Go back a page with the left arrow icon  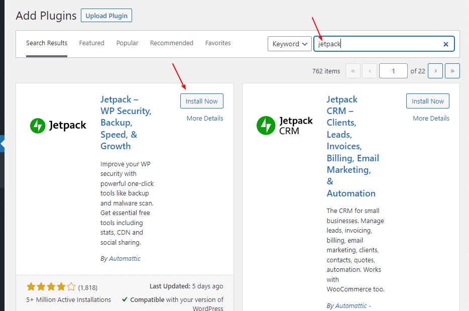[x=370, y=71]
